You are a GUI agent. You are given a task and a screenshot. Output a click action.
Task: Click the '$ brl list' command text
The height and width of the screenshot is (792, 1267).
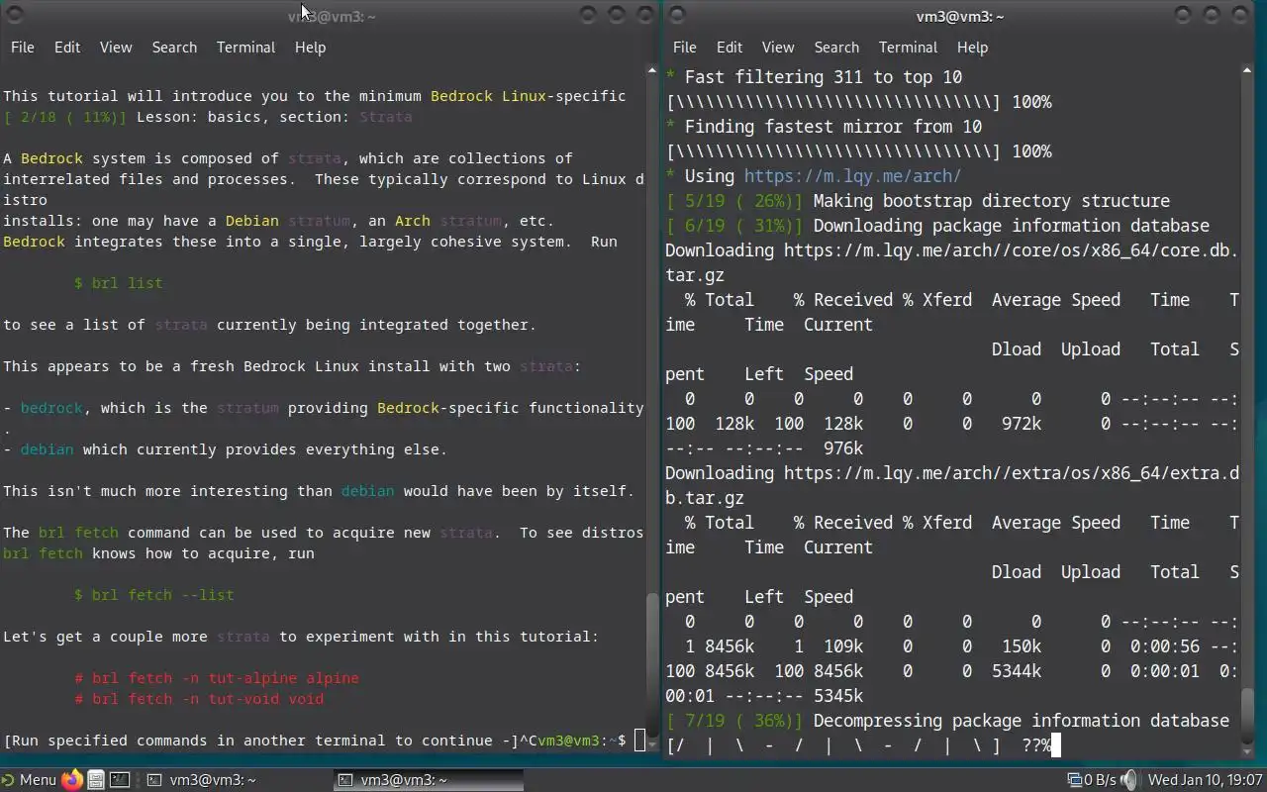coord(119,283)
